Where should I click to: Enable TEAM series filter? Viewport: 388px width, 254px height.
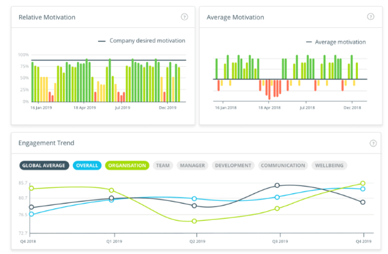point(163,165)
